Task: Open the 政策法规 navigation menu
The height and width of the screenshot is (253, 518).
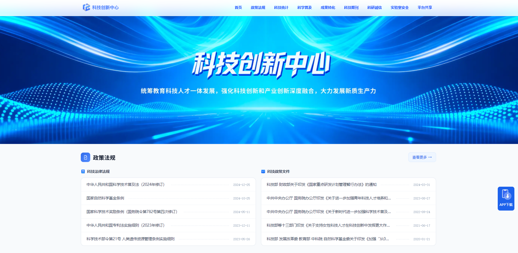Action: pos(258,7)
